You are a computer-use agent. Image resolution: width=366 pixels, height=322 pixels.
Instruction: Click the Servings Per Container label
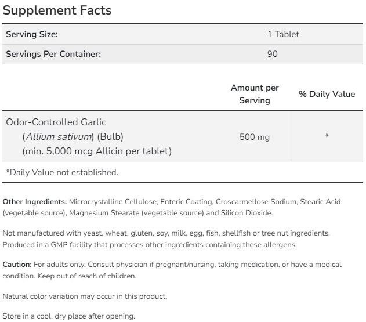pyautogui.click(x=53, y=54)
